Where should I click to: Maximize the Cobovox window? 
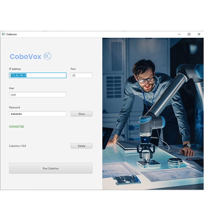pyautogui.click(x=189, y=34)
